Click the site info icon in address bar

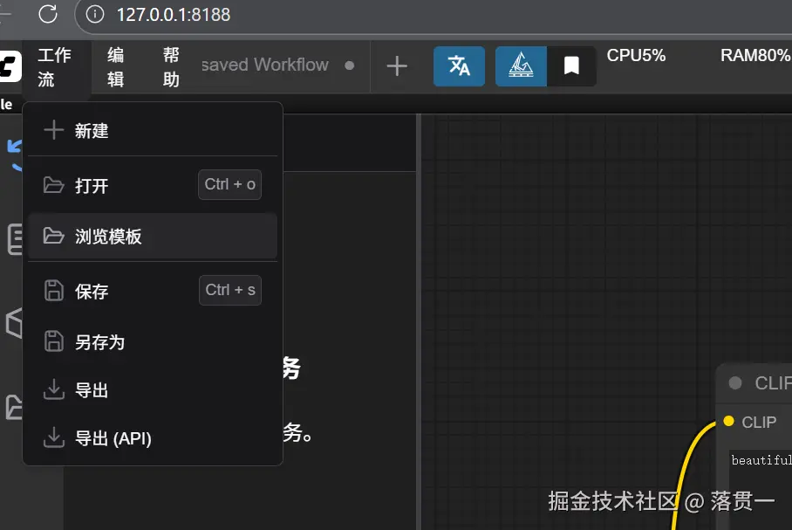(95, 14)
